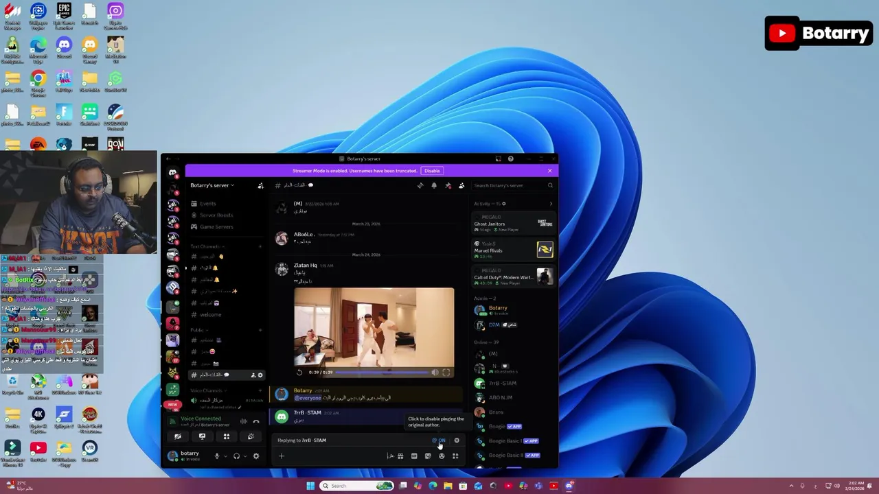Open edit channel gear on selected channel
The width and height of the screenshot is (879, 494).
(260, 375)
